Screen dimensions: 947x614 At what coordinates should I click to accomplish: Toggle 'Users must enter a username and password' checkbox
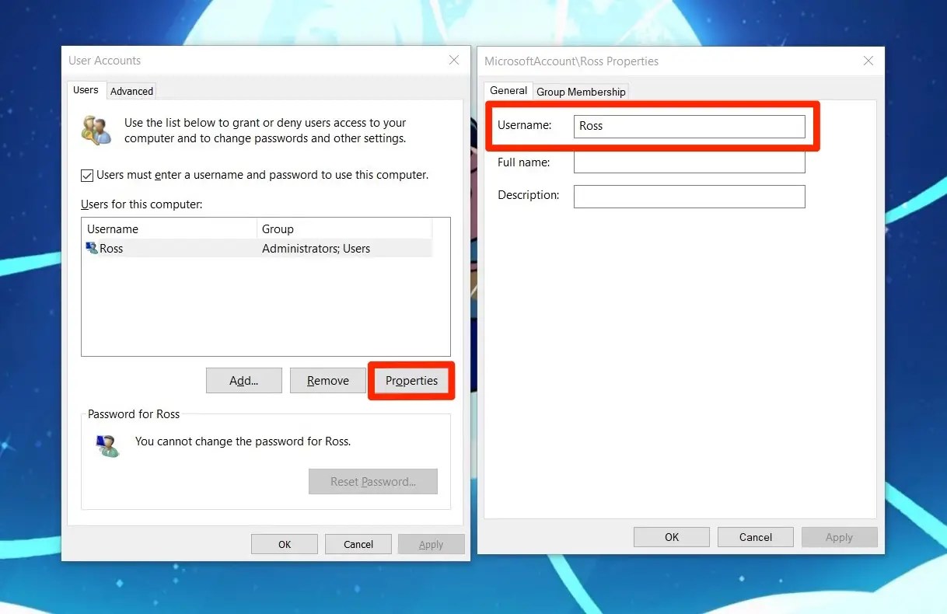(x=87, y=176)
